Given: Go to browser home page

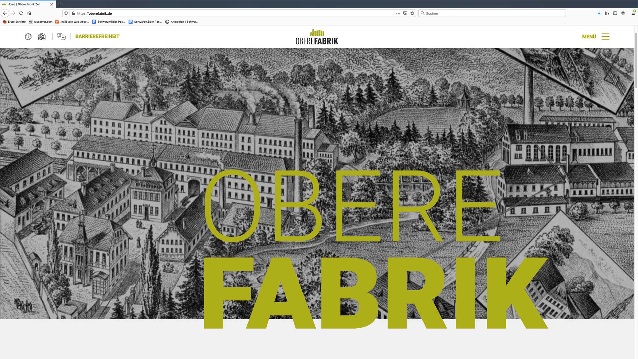Looking at the screenshot, I should [29, 13].
